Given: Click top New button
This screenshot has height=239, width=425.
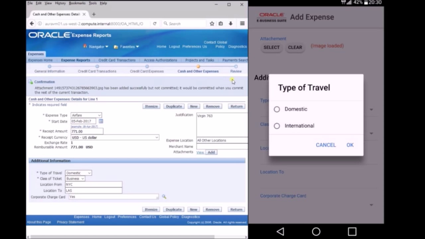Looking at the screenshot, I should tap(194, 107).
